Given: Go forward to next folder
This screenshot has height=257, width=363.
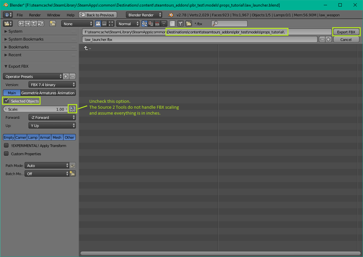Looking at the screenshot, I should tap(27, 24).
